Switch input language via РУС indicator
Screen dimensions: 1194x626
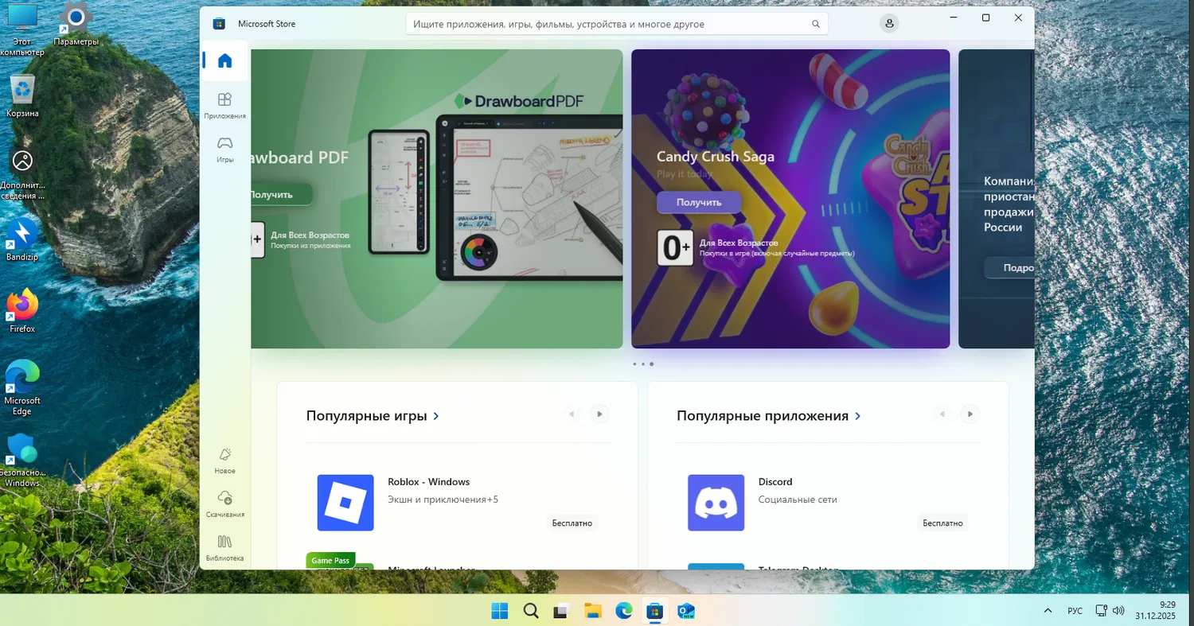[x=1075, y=611]
